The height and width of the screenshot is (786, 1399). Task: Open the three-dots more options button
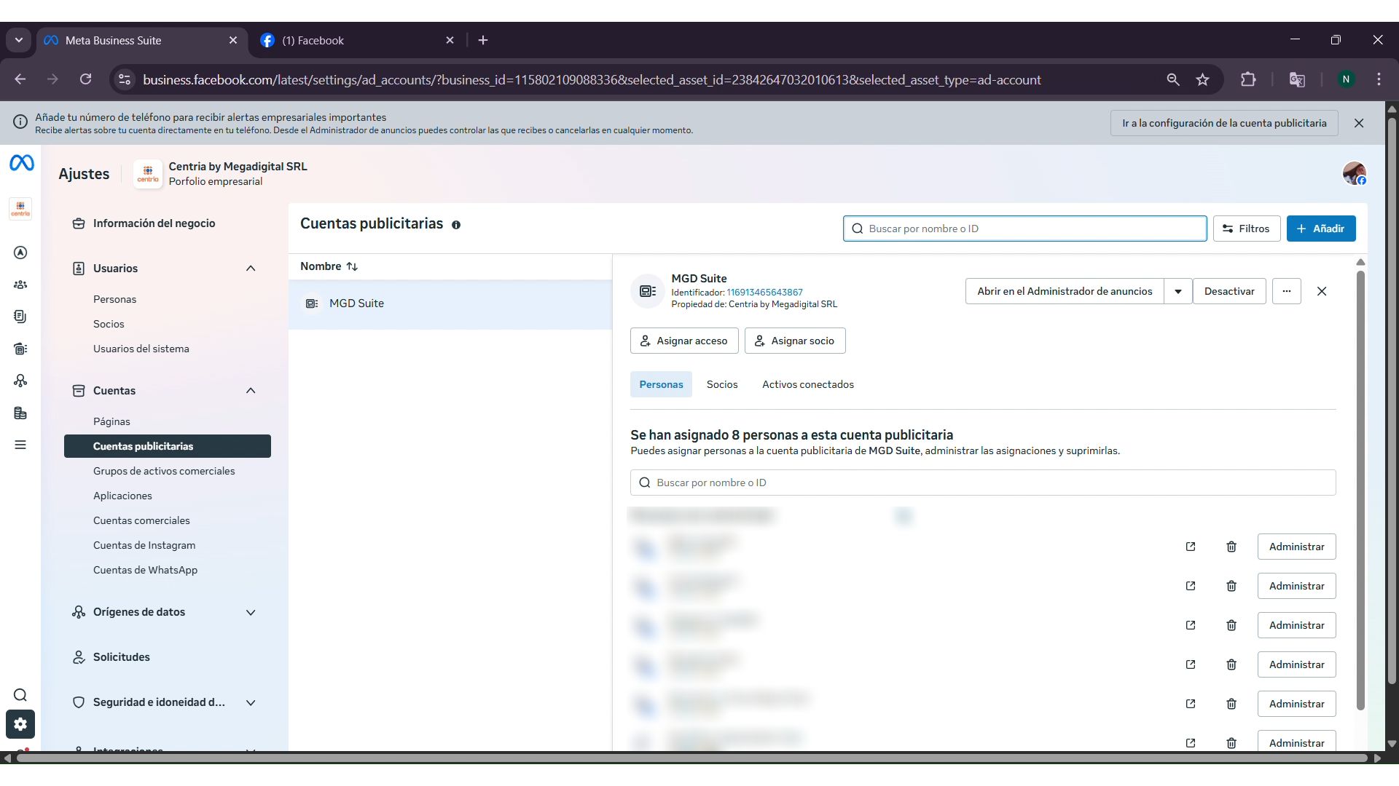(1287, 291)
